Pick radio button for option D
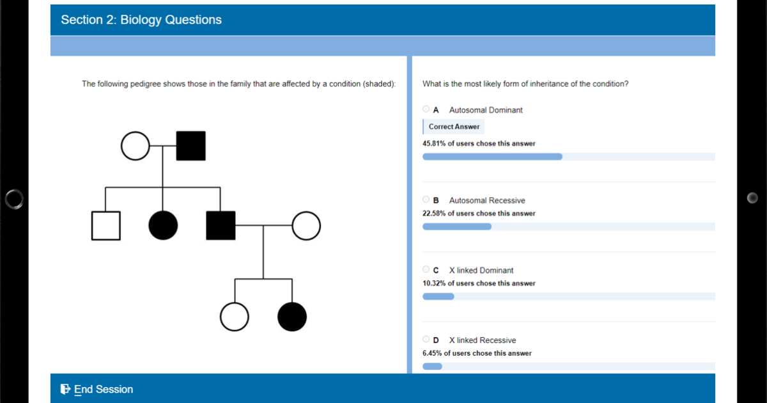The height and width of the screenshot is (403, 767). pos(426,340)
